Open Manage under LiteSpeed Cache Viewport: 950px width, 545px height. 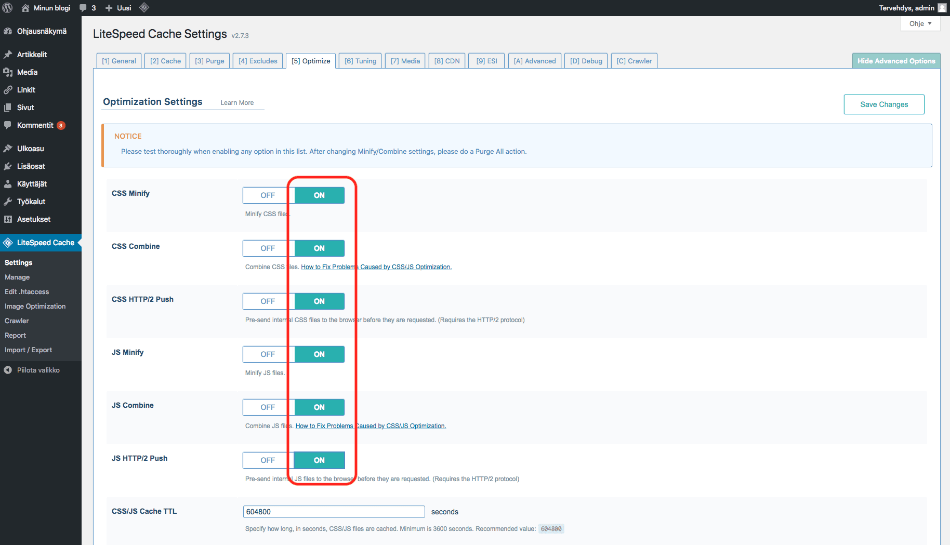(17, 277)
